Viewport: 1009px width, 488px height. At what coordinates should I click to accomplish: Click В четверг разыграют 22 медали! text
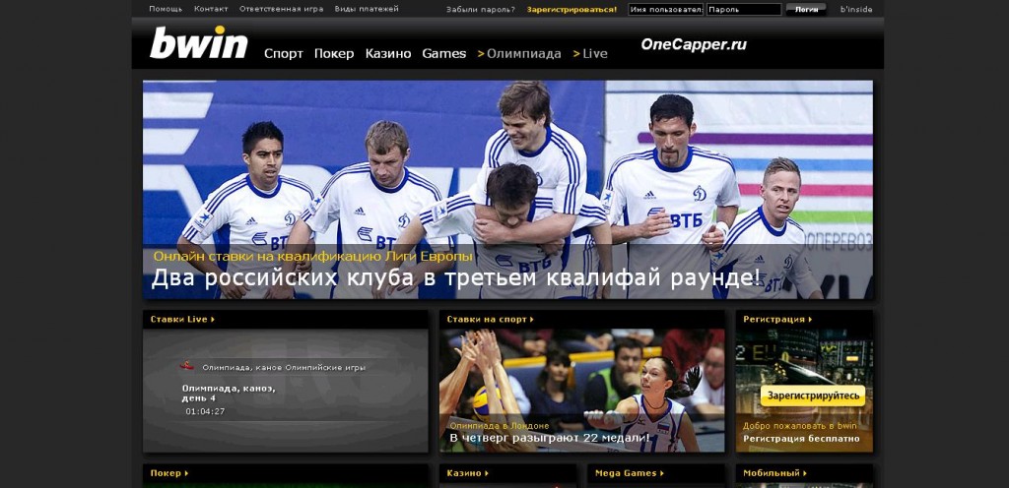click(x=550, y=439)
